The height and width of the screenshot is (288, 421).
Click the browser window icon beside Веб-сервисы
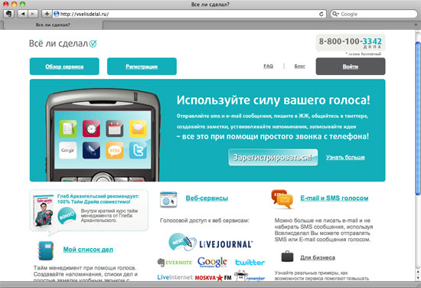[168, 199]
